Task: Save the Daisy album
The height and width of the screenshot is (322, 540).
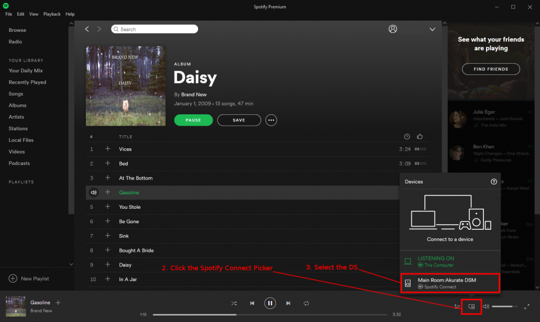Action: click(239, 120)
